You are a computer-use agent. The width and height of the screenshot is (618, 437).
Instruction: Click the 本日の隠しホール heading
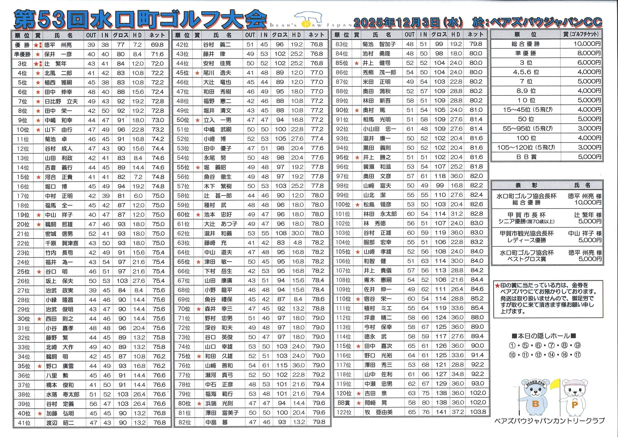pyautogui.click(x=544, y=336)
